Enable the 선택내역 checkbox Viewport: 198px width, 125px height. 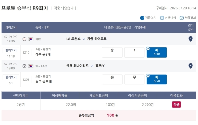click(162, 18)
